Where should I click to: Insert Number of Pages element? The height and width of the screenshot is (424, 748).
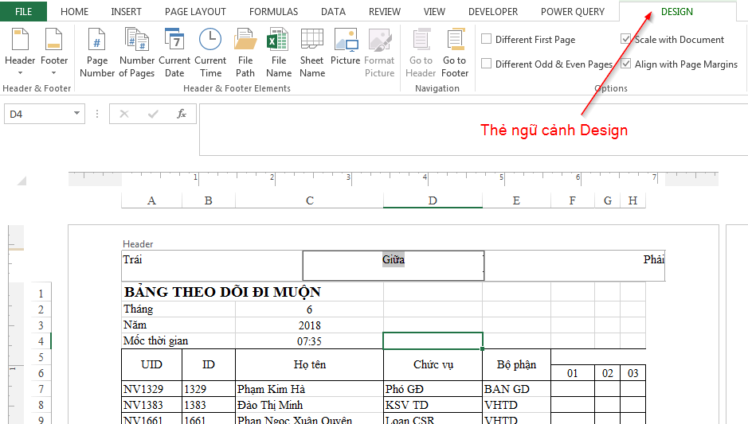[137, 53]
